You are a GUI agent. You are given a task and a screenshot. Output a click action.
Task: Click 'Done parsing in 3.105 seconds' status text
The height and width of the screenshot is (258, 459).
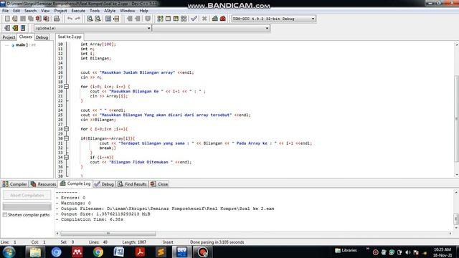point(217,242)
